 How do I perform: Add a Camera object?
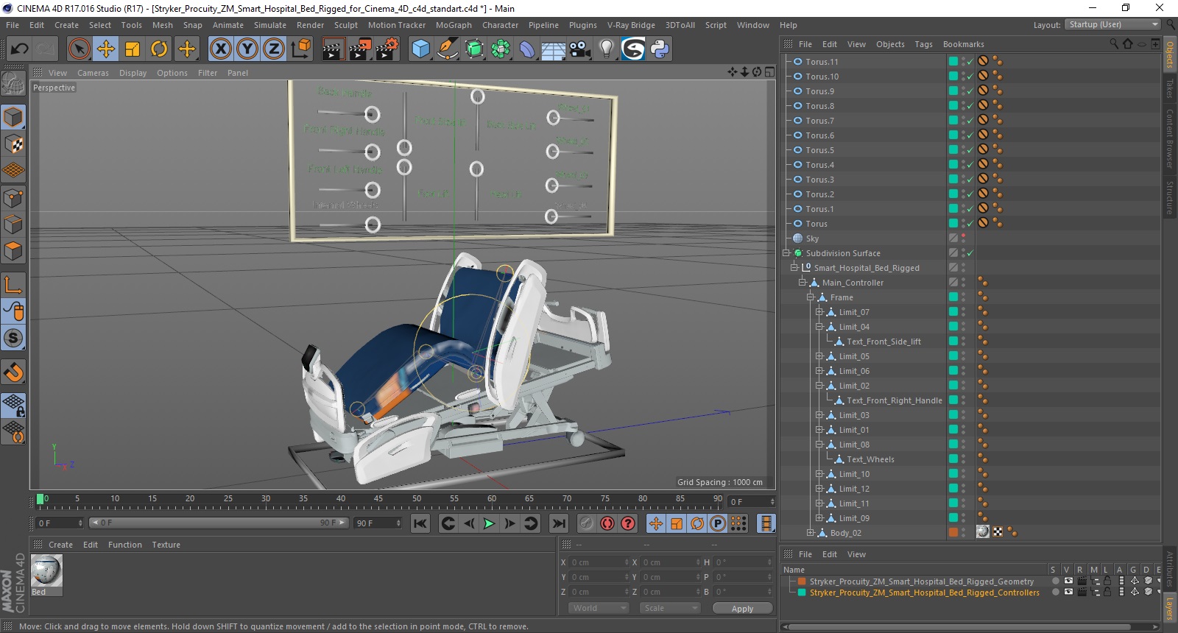pyautogui.click(x=580, y=49)
